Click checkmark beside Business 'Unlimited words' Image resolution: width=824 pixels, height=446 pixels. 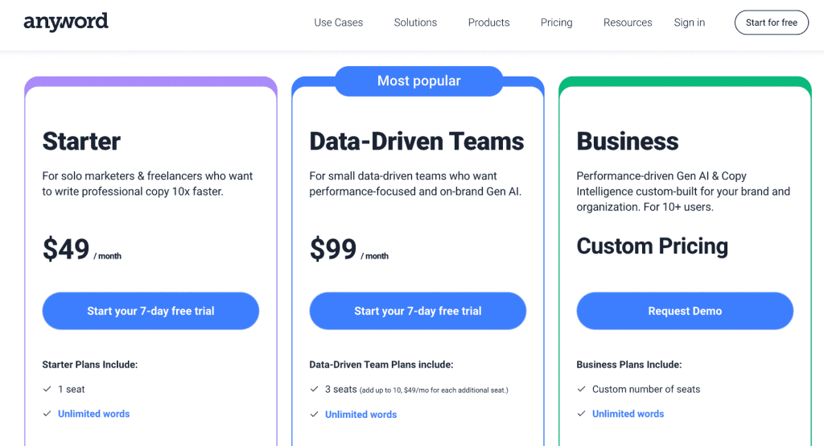click(582, 414)
